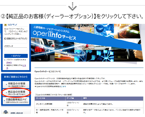Open the forgotten-password こちら link
Image resolution: width=145 pixels, height=117 pixels.
(9, 62)
